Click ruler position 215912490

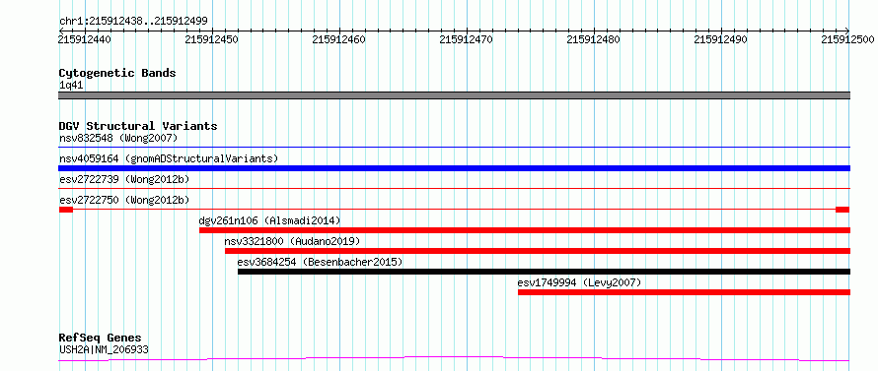(x=721, y=39)
